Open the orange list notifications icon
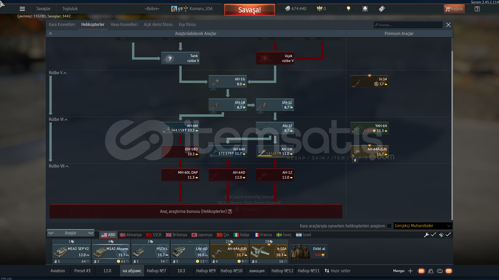This screenshot has width=499, height=280. coord(421,271)
